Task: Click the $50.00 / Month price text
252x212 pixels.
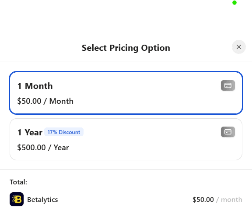Action: click(45, 101)
